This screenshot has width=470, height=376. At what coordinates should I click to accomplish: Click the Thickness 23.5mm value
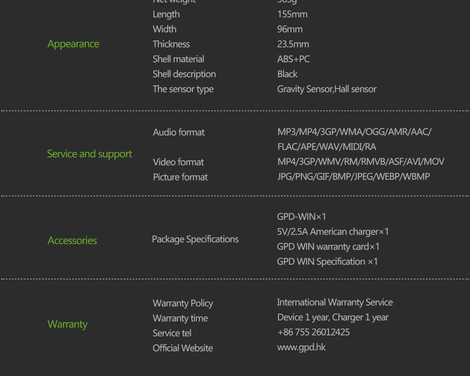(x=293, y=44)
